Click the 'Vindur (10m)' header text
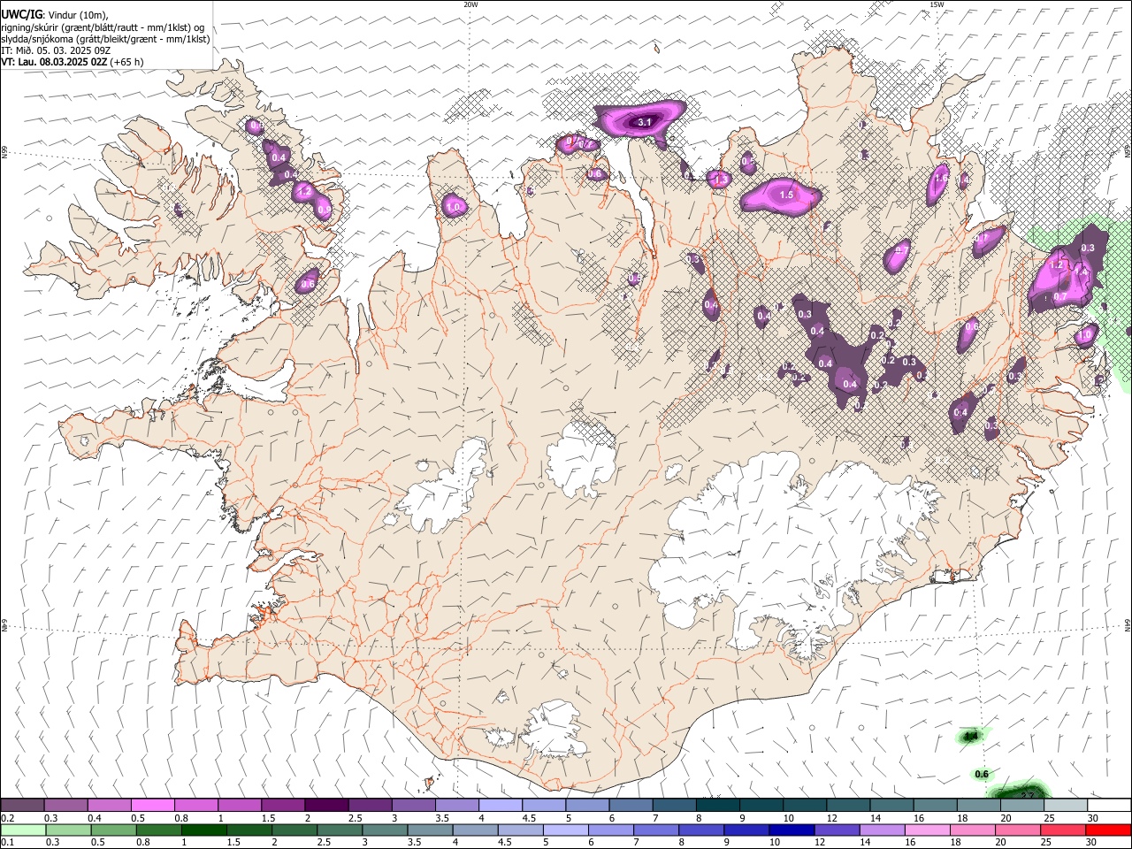 [77, 14]
